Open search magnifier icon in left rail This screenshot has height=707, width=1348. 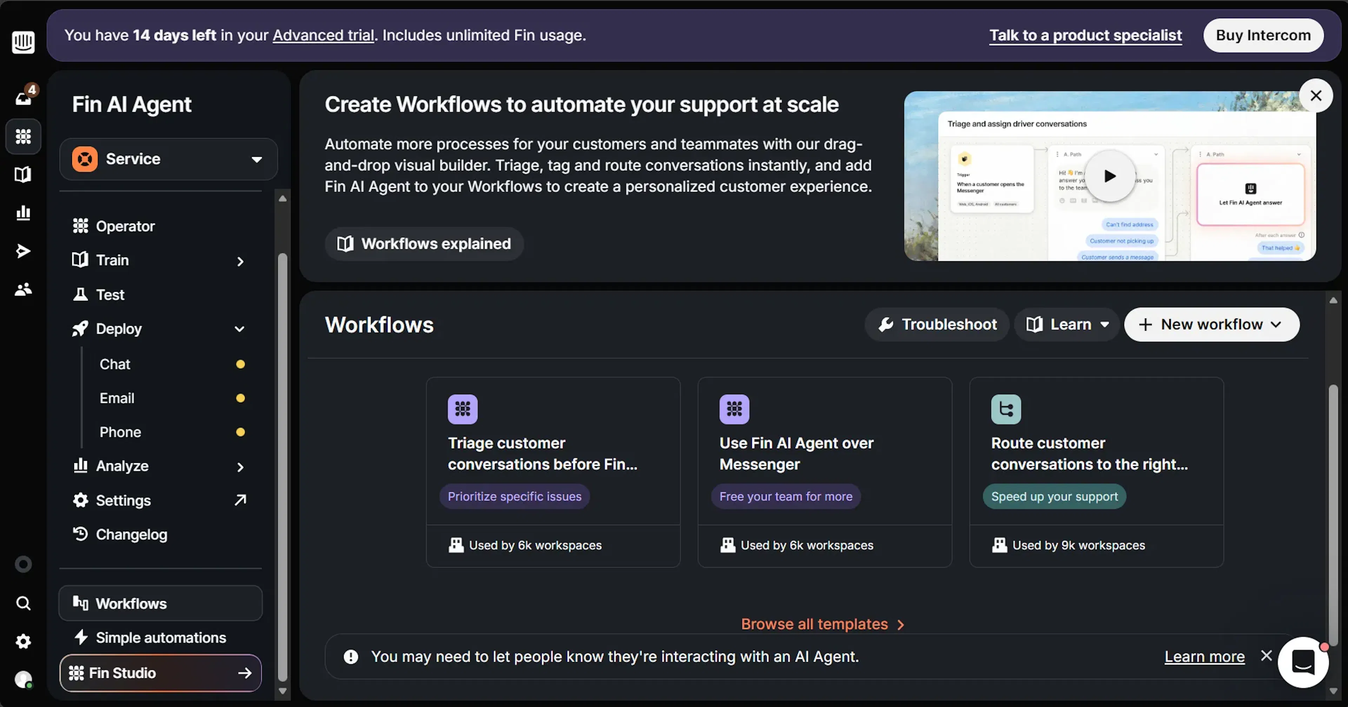[x=23, y=603]
